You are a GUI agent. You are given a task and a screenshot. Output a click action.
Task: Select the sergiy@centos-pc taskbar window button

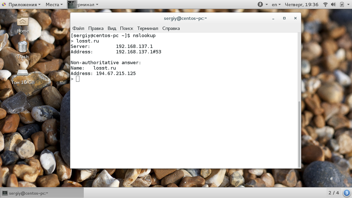[x=42, y=193]
